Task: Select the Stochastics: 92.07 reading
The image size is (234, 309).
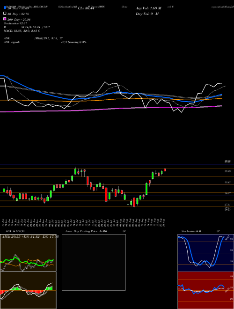Action: (15, 23)
